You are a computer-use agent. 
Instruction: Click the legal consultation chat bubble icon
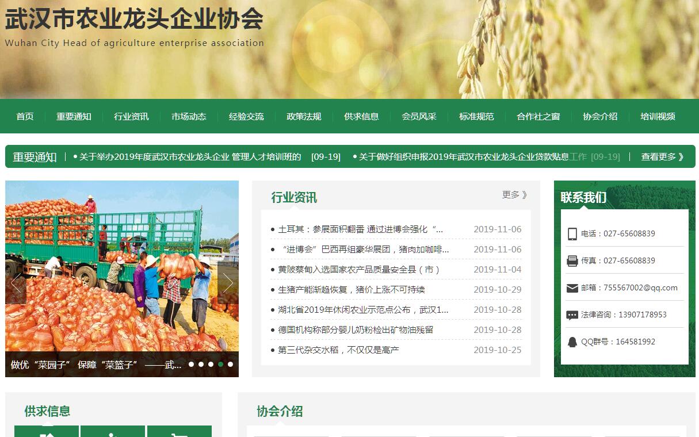coord(572,315)
